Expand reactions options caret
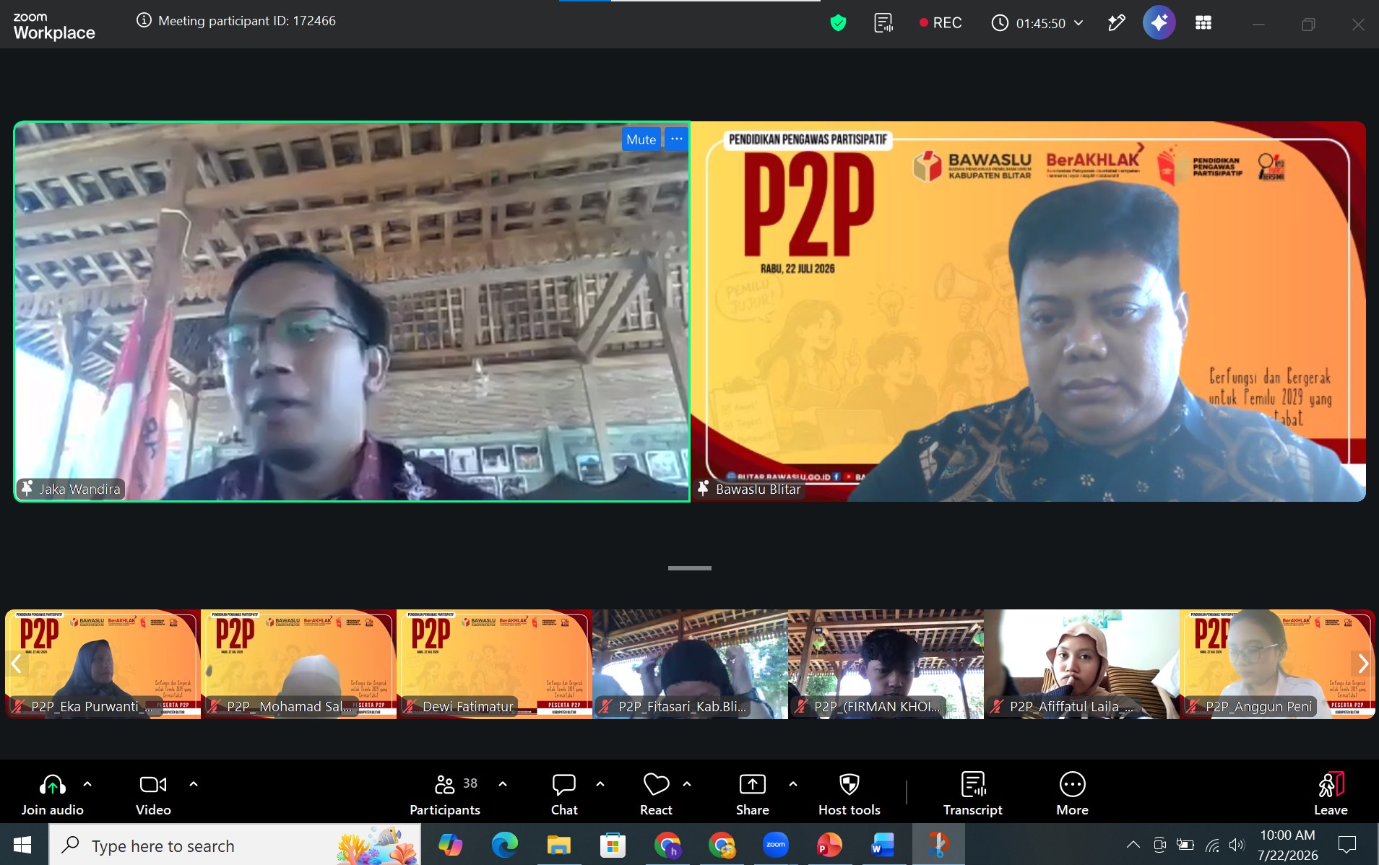1379x865 pixels. [687, 783]
